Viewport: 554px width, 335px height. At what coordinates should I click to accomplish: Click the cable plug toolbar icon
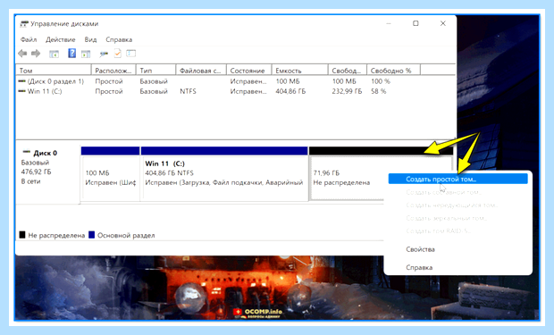tap(104, 54)
